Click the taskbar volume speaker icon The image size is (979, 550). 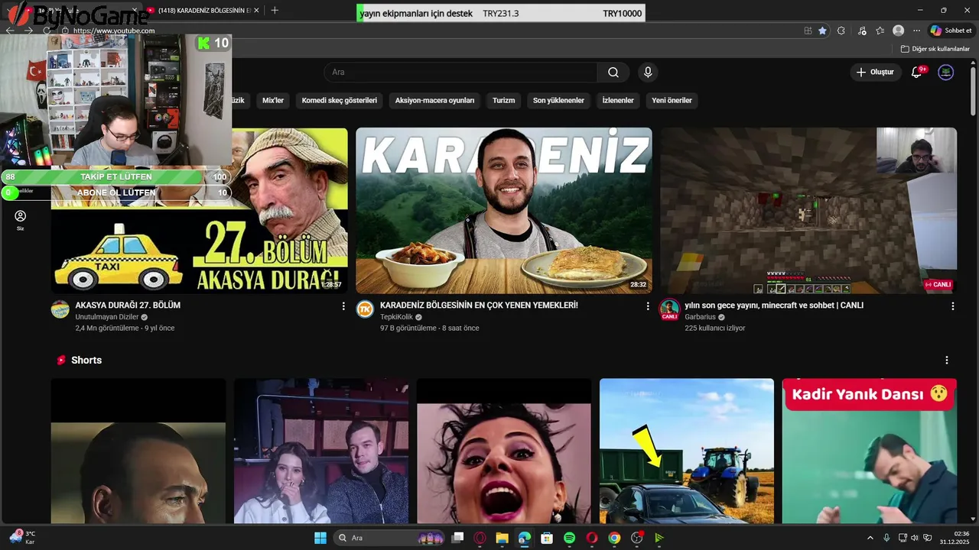click(x=915, y=538)
